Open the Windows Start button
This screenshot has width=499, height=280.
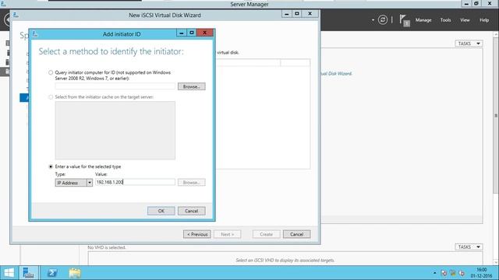[9, 273]
